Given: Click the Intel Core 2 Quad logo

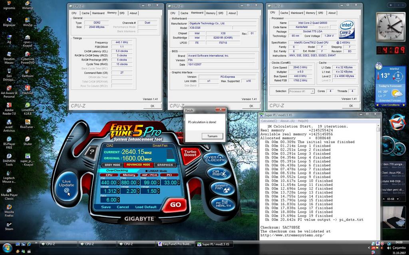Looking at the screenshot, I should [347, 29].
